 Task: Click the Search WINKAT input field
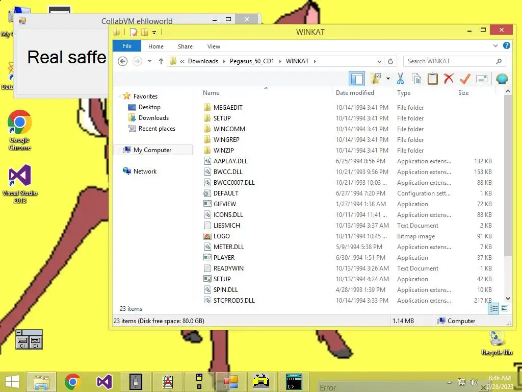point(454,61)
